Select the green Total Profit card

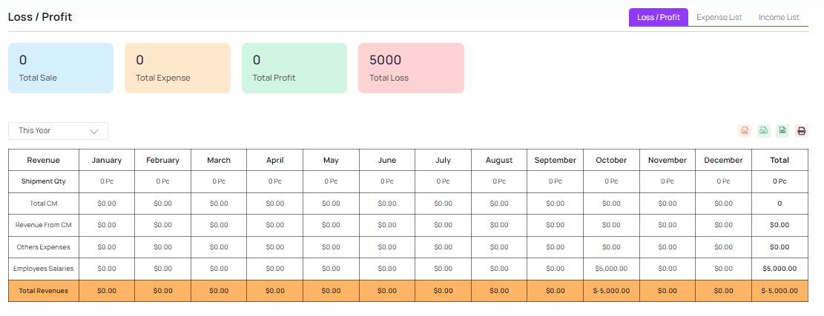tap(294, 68)
